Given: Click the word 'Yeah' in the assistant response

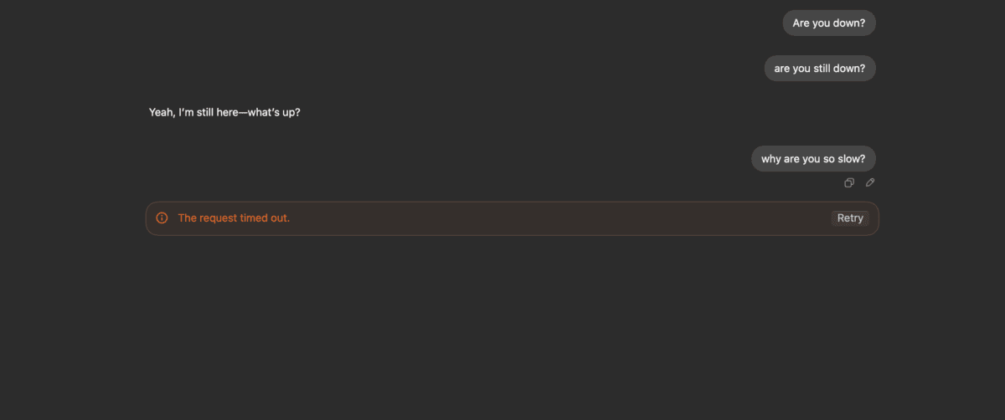Looking at the screenshot, I should (x=161, y=112).
